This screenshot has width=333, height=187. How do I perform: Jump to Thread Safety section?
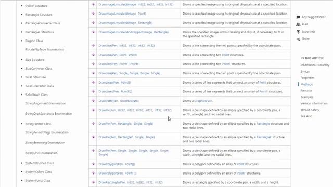310,110
